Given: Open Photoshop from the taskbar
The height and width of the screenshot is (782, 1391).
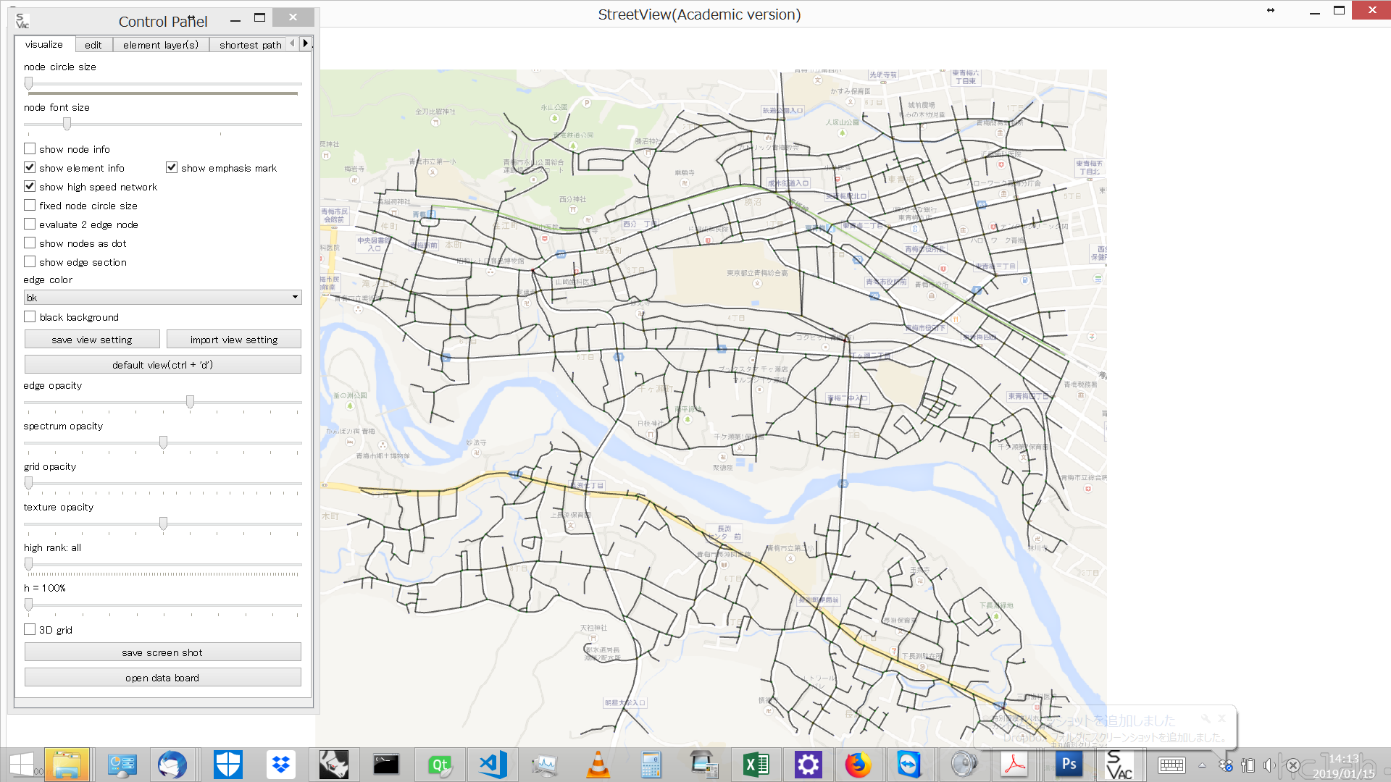Looking at the screenshot, I should (1069, 765).
